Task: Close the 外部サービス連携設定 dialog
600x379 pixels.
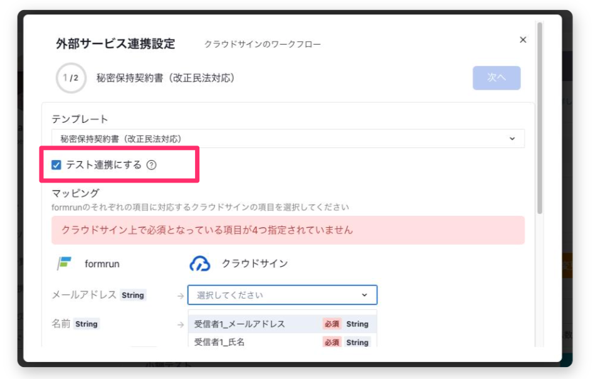Action: [x=523, y=40]
